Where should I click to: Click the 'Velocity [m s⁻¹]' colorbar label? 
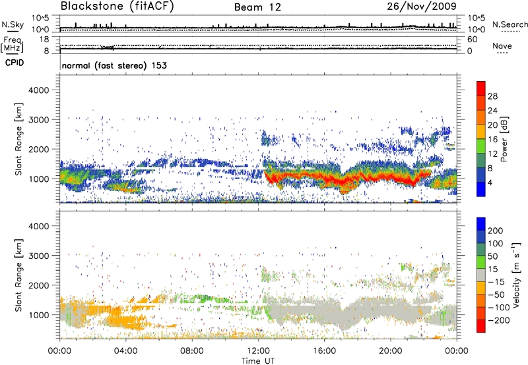[x=515, y=275]
